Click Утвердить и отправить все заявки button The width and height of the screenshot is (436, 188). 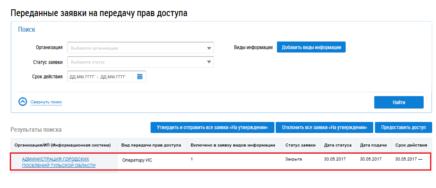click(x=212, y=127)
